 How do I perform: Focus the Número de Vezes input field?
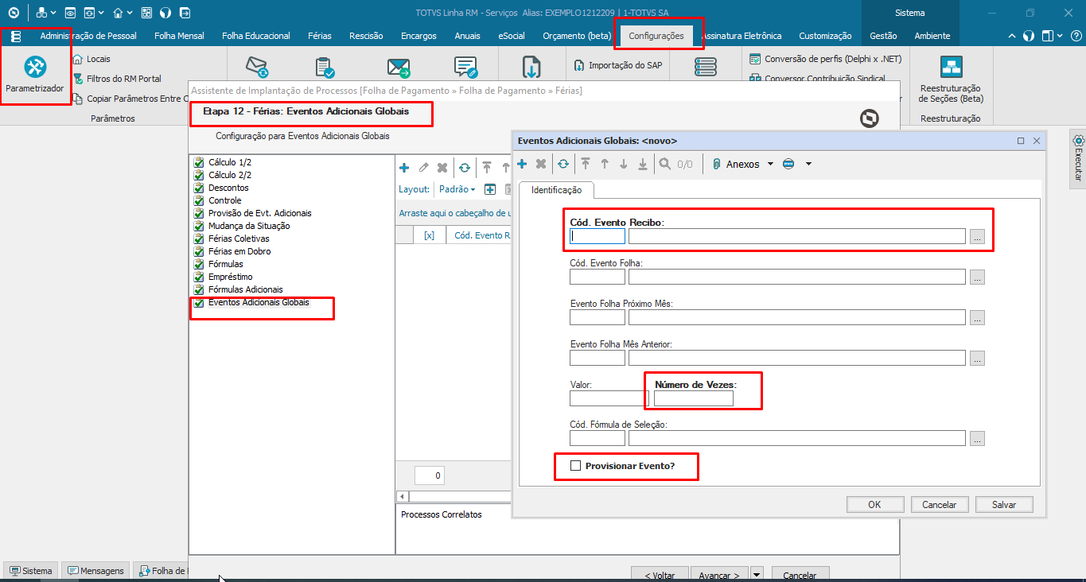point(693,398)
